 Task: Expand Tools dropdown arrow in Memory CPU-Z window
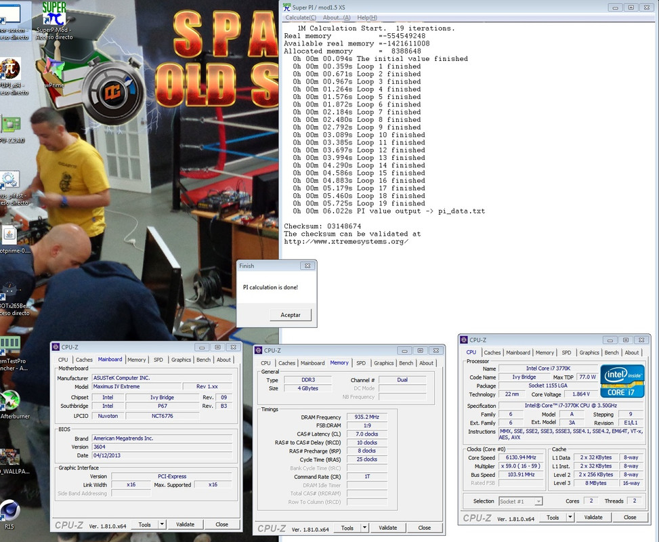tap(365, 528)
